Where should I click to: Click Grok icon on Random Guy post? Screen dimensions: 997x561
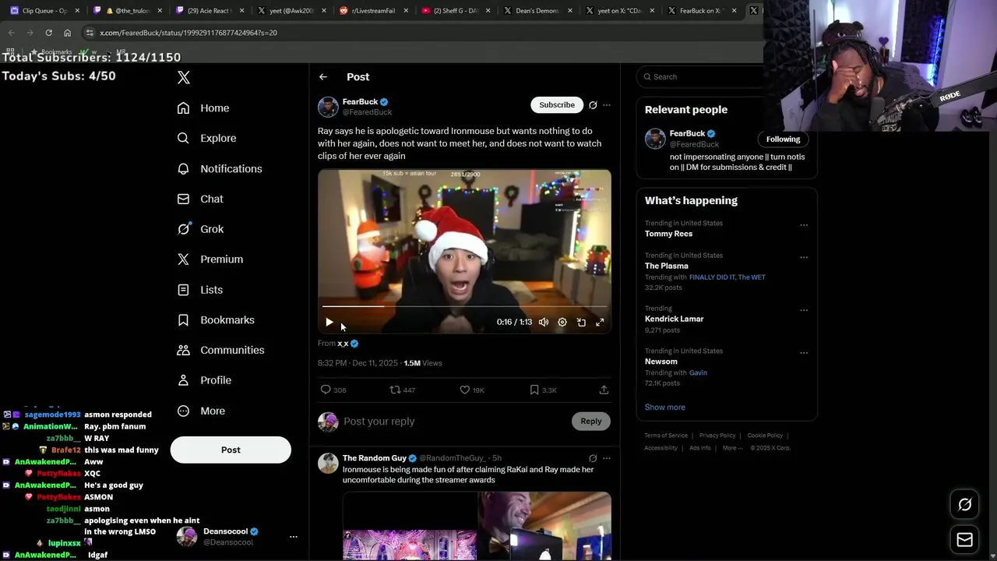click(x=593, y=458)
